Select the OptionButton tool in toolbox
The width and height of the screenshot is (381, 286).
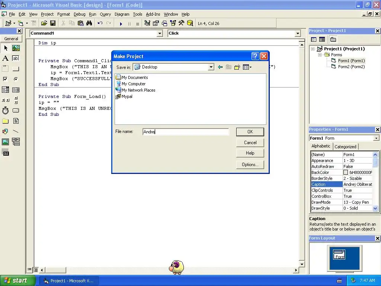coord(16,79)
